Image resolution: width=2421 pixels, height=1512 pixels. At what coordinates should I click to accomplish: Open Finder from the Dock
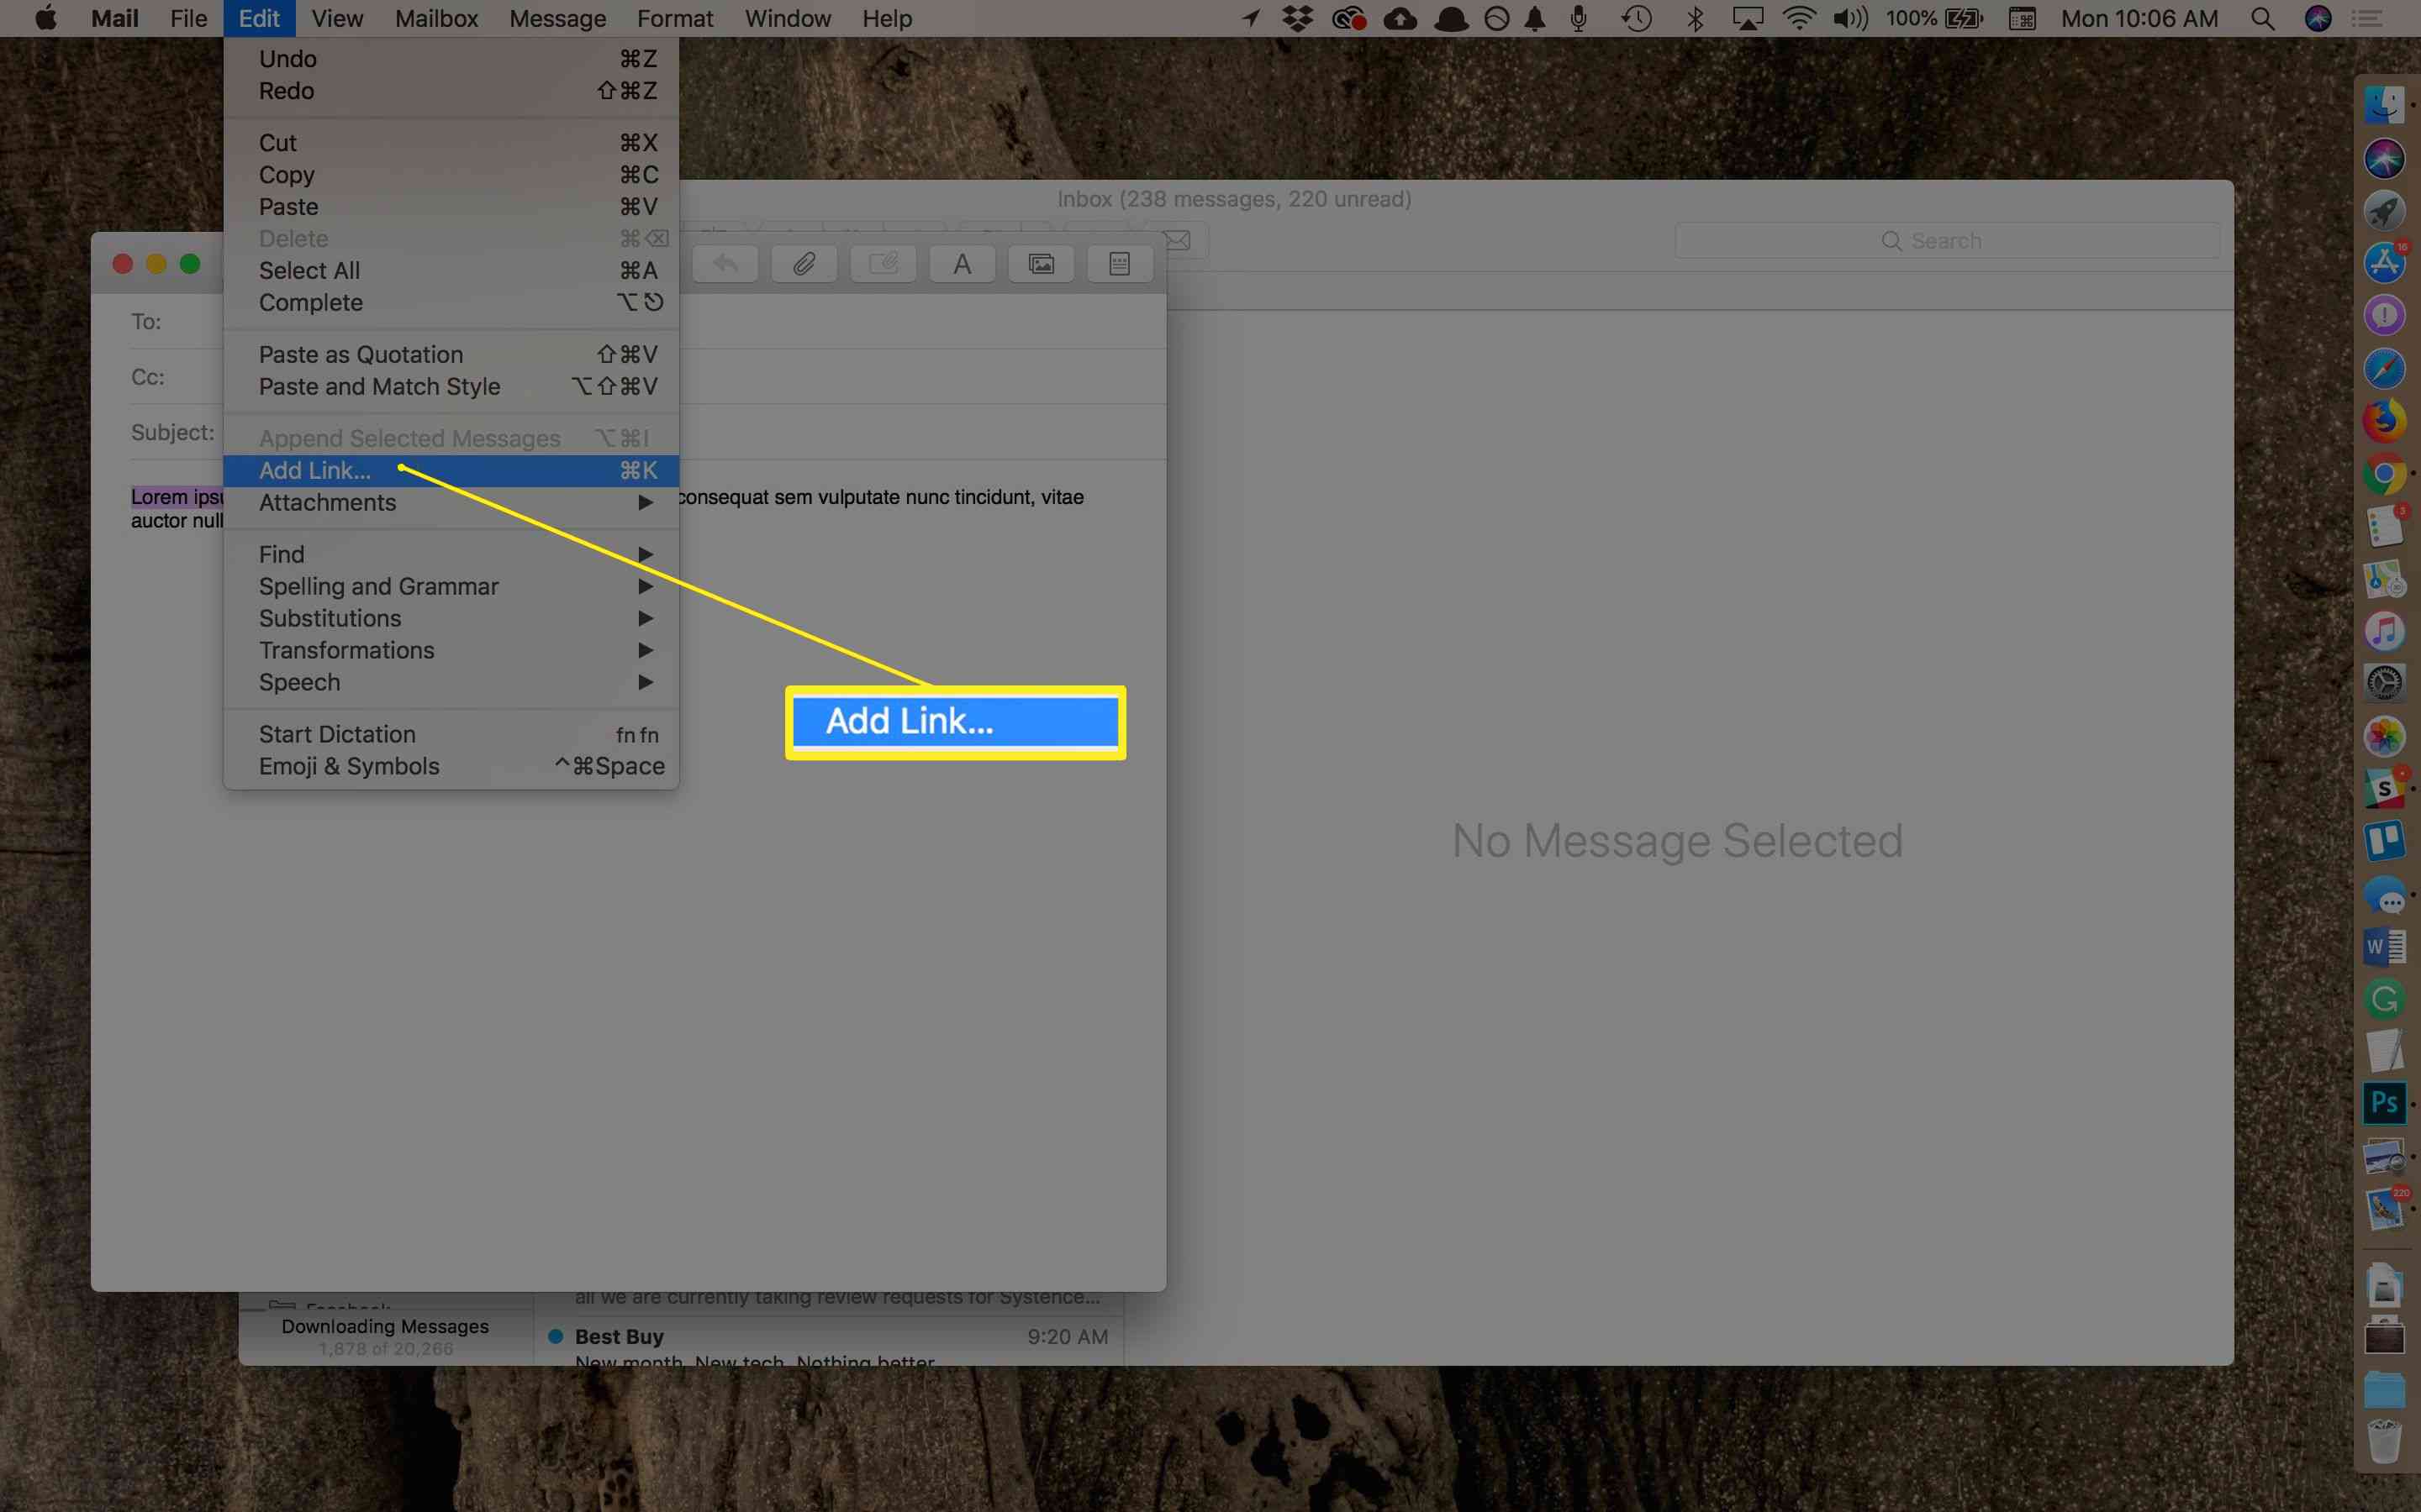pyautogui.click(x=2384, y=105)
